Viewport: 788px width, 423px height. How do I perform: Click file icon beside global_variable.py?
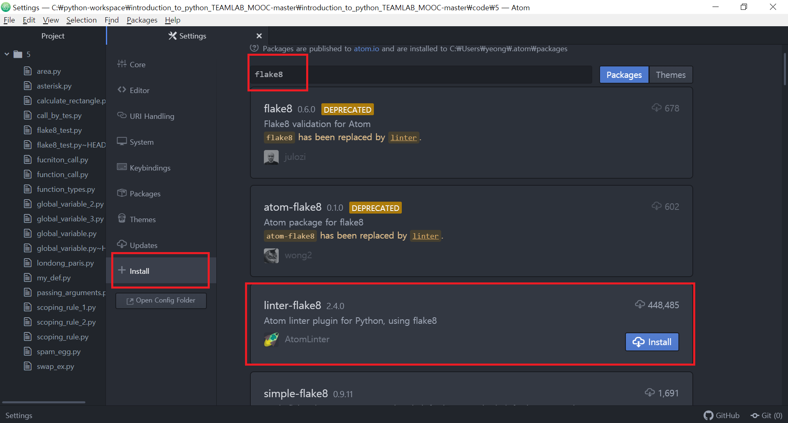[27, 233]
